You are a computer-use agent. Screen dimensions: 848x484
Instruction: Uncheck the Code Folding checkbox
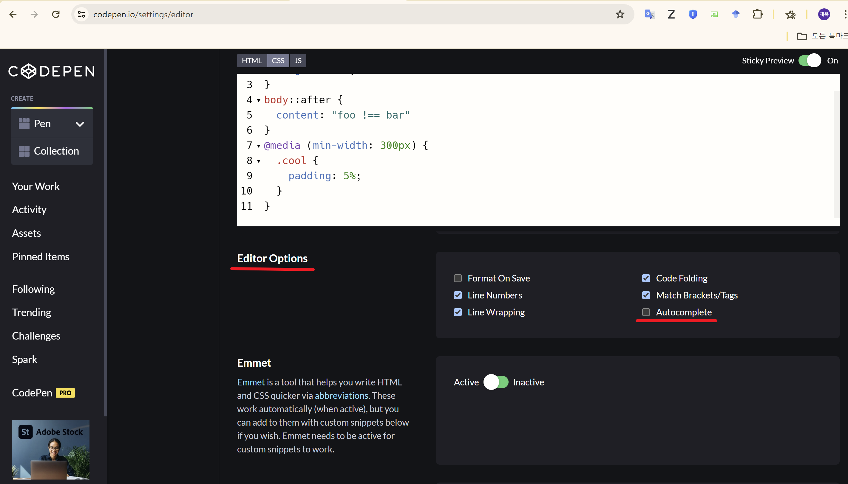point(646,278)
